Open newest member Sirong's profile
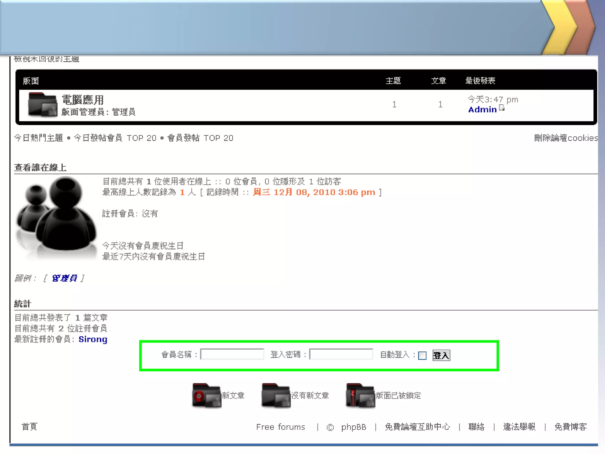605x454 pixels. click(x=93, y=339)
